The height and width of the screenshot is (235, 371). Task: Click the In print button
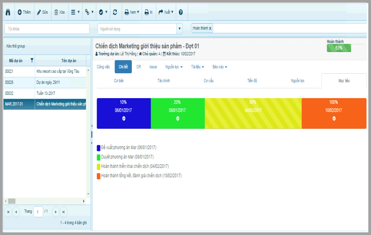149,12
